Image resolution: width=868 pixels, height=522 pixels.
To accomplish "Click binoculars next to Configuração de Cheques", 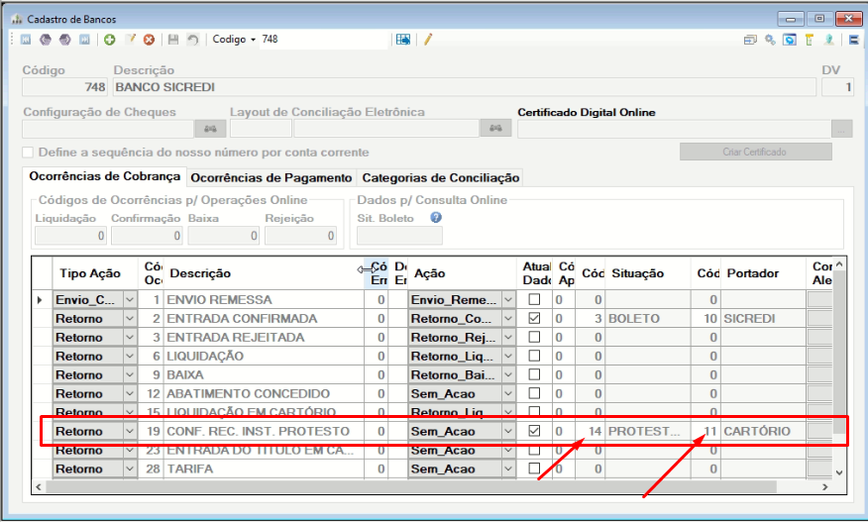I will tap(210, 129).
